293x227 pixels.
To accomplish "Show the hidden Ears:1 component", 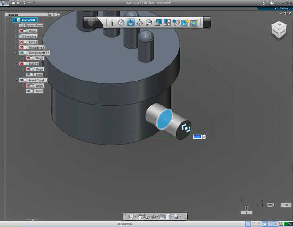I will coord(22,42).
